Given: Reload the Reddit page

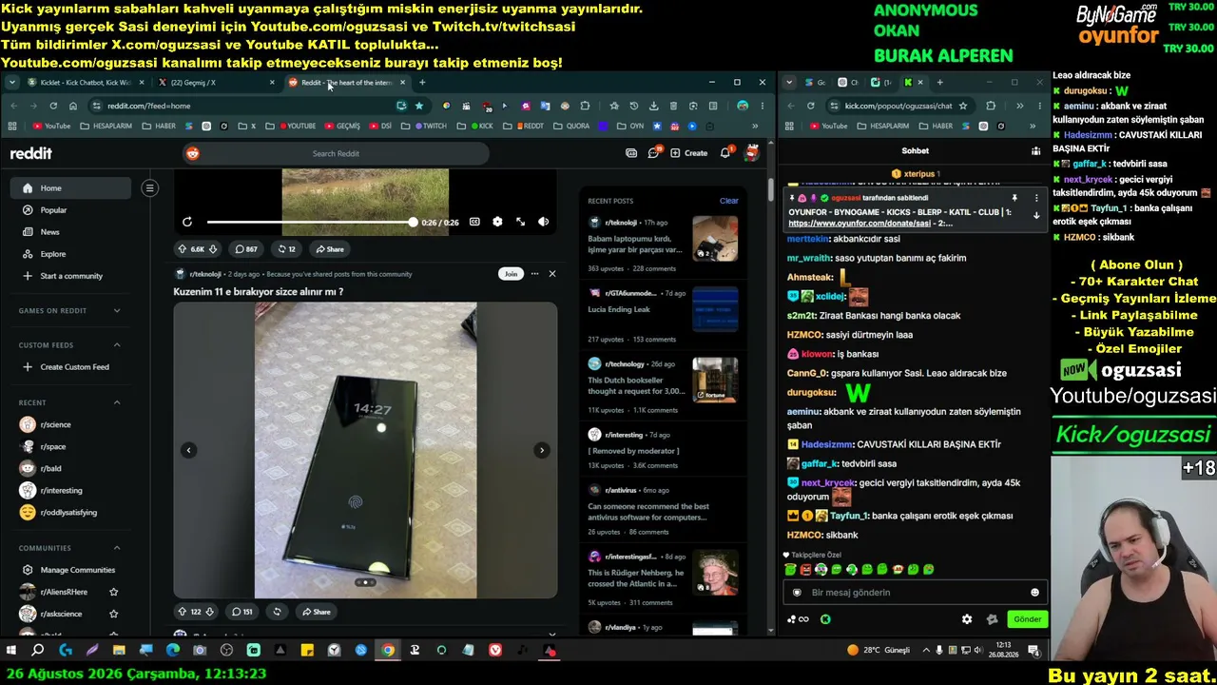Looking at the screenshot, I should [x=53, y=106].
